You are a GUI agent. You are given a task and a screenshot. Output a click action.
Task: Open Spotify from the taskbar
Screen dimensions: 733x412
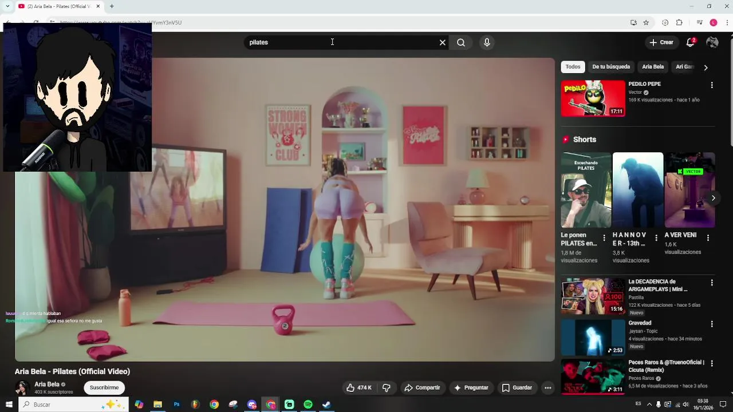pos(308,405)
